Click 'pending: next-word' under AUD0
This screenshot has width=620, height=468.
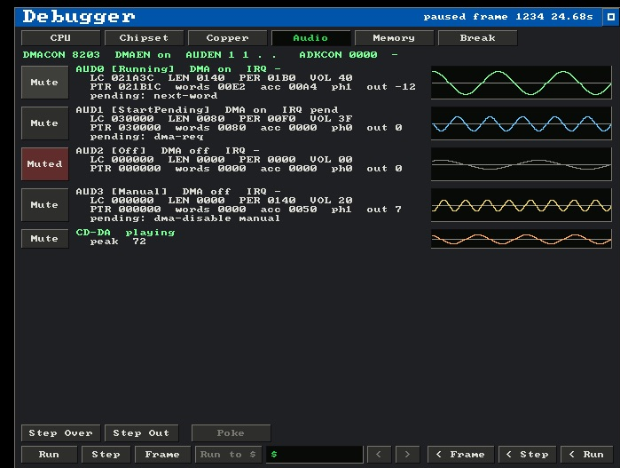(153, 96)
